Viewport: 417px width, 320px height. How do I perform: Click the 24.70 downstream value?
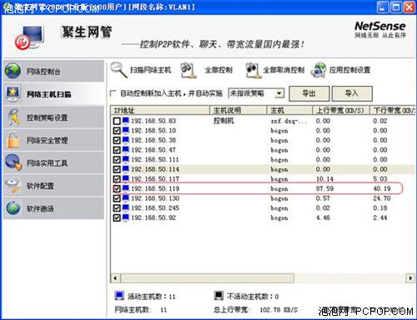[x=382, y=198]
